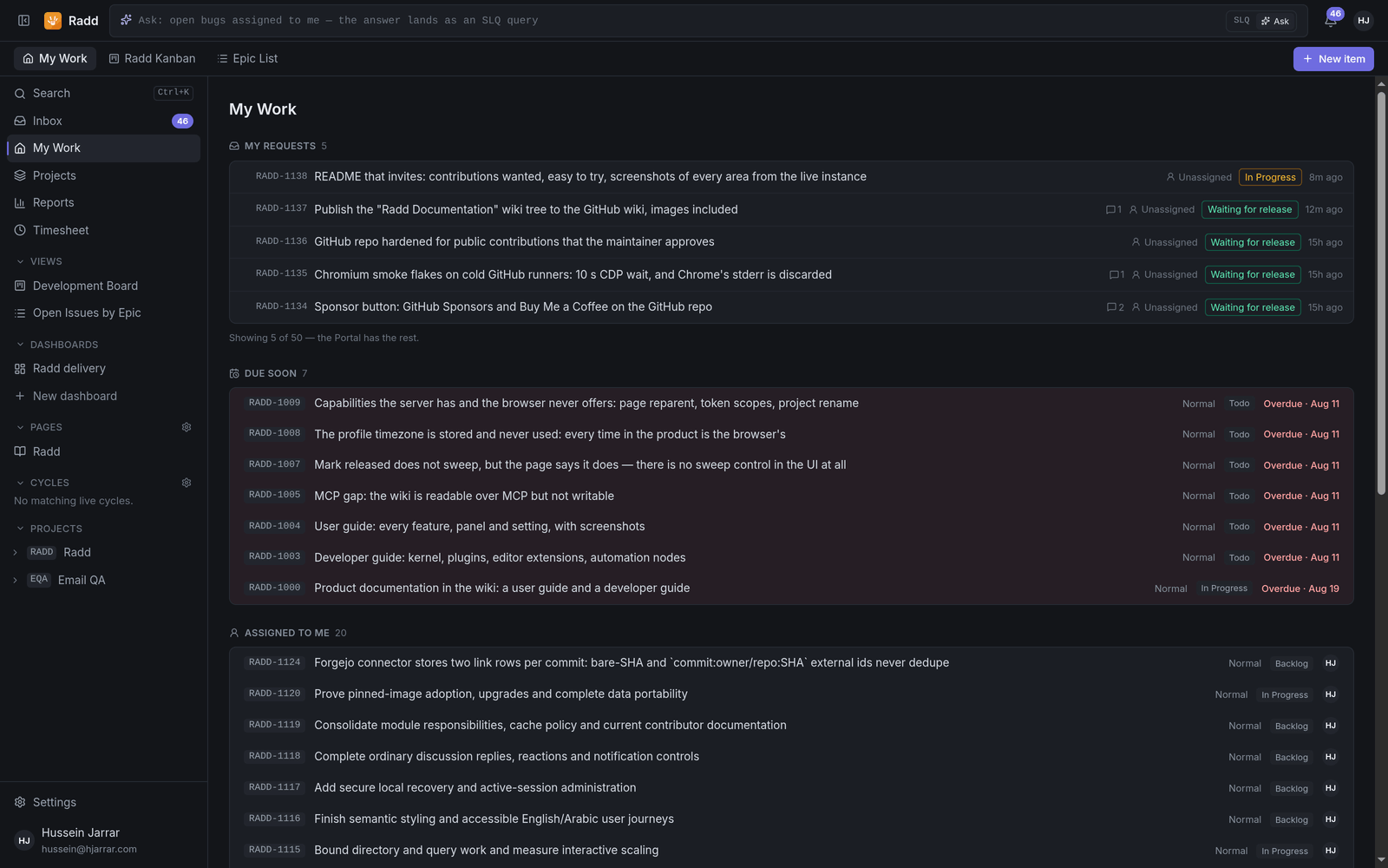Click the My Requests section icon
Image resolution: width=1388 pixels, height=868 pixels.
(x=234, y=146)
